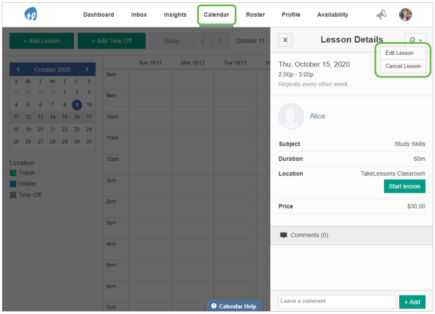
Task: Click the Repeats every other week text
Action: (313, 84)
